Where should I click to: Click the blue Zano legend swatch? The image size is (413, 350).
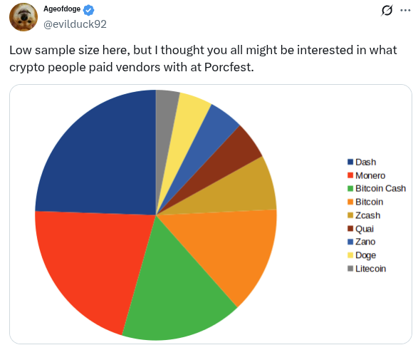(x=350, y=242)
